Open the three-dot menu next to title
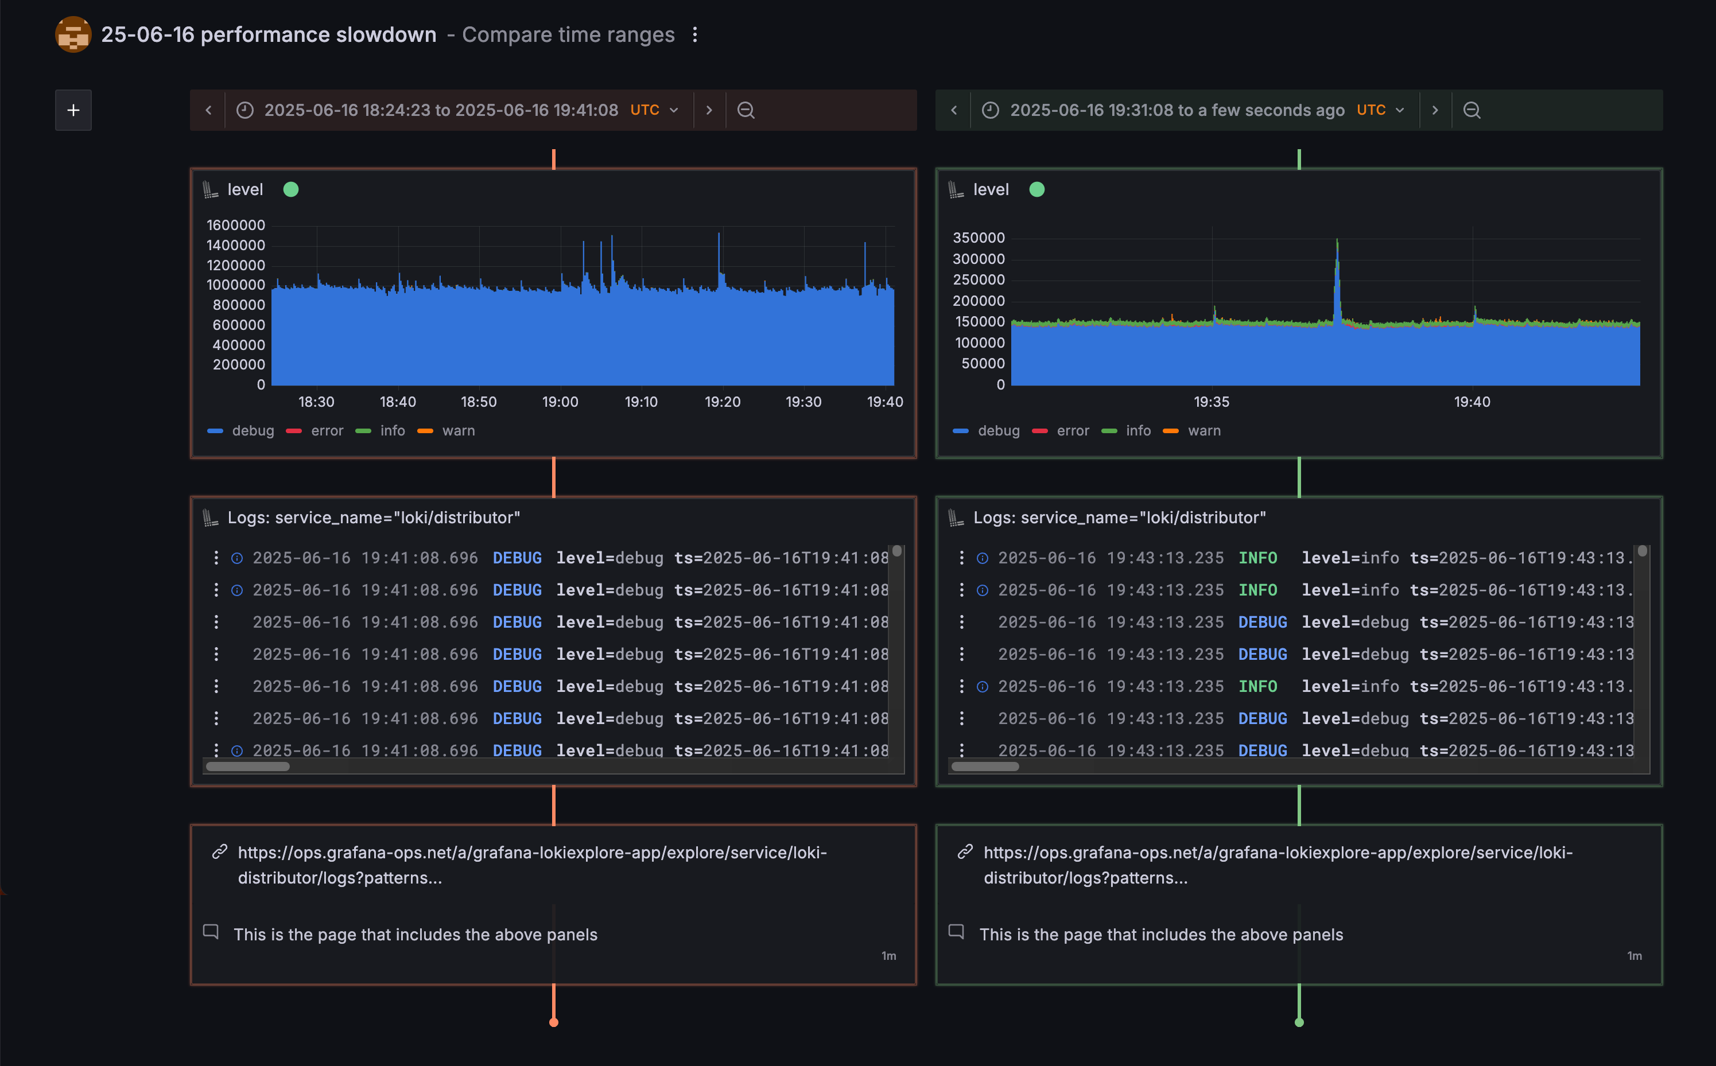The image size is (1716, 1066). 695,34
